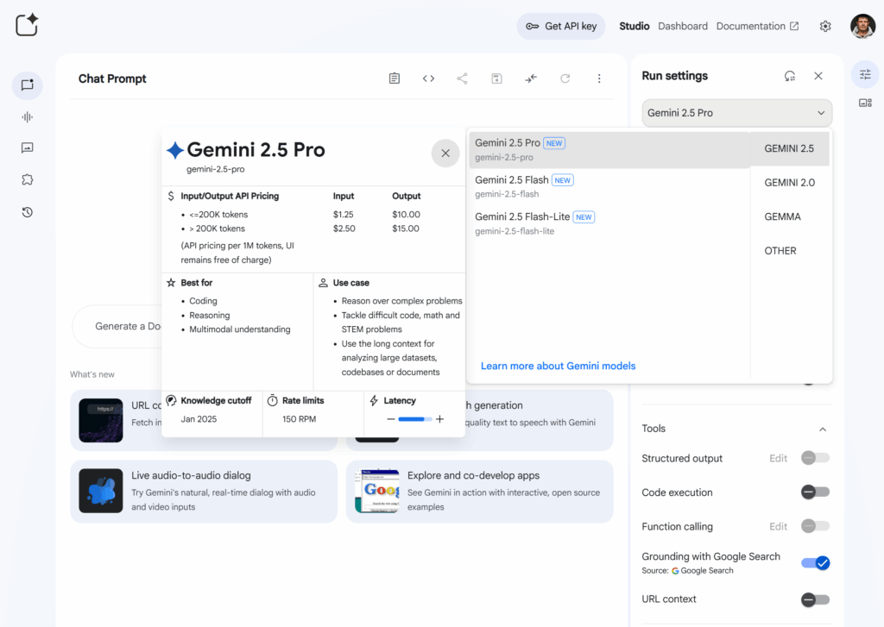884x627 pixels.
Task: Click the user profile avatar
Action: tap(862, 26)
